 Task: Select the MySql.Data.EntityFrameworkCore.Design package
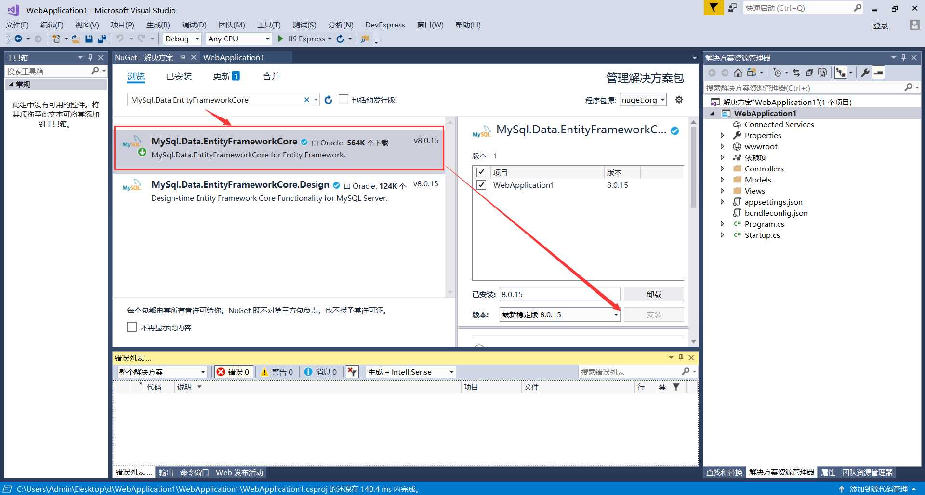tap(279, 191)
